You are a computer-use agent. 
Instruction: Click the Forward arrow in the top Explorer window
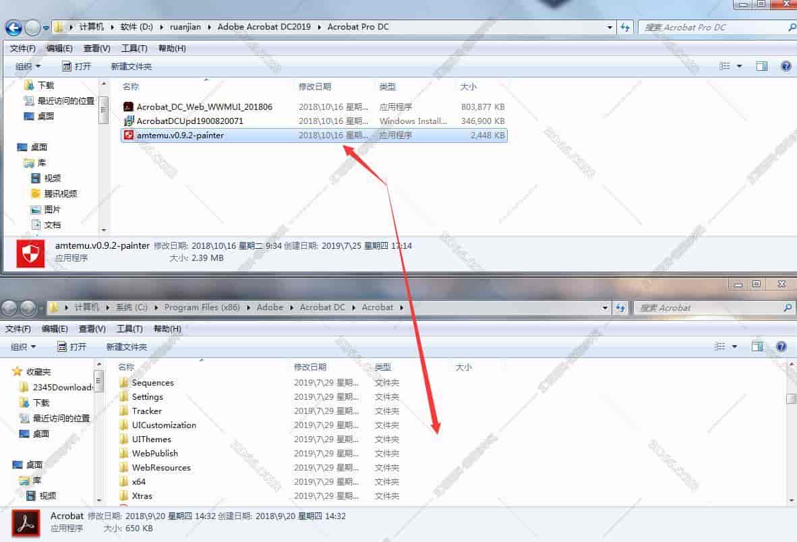(x=32, y=28)
